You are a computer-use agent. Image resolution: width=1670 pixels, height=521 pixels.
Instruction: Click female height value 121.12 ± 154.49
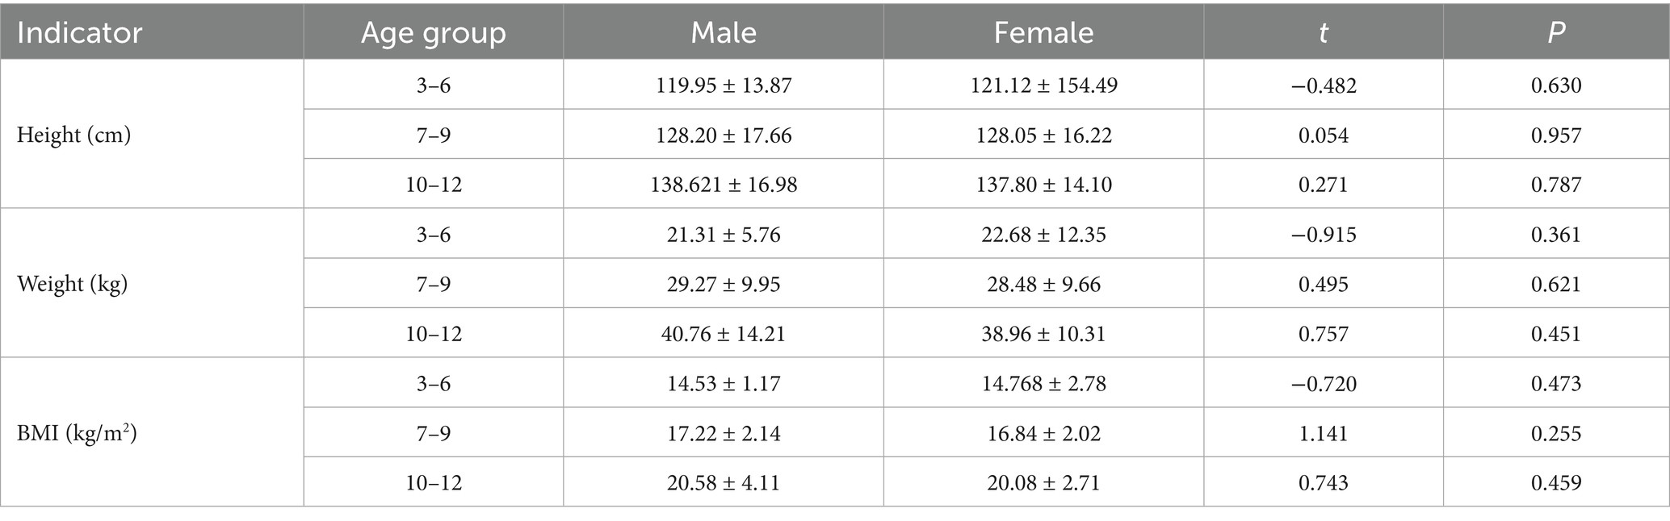pyautogui.click(x=1043, y=85)
